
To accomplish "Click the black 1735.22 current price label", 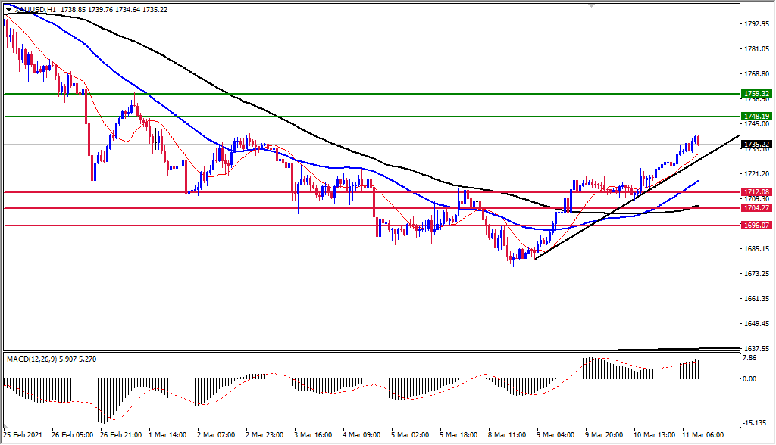I will tap(757, 145).
